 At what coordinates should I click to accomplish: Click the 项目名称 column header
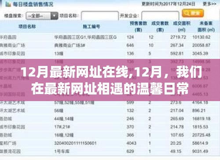[x=27, y=26]
